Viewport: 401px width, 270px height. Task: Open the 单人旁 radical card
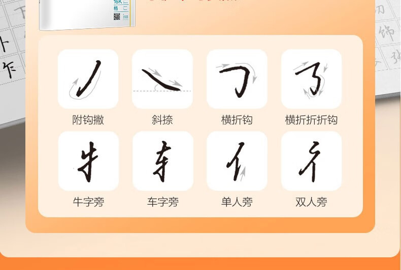(x=237, y=161)
